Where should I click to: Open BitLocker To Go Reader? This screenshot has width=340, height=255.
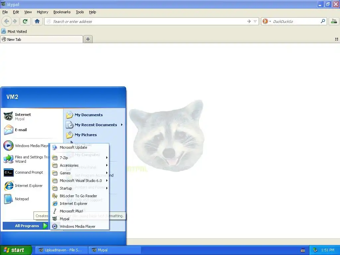coord(80,196)
